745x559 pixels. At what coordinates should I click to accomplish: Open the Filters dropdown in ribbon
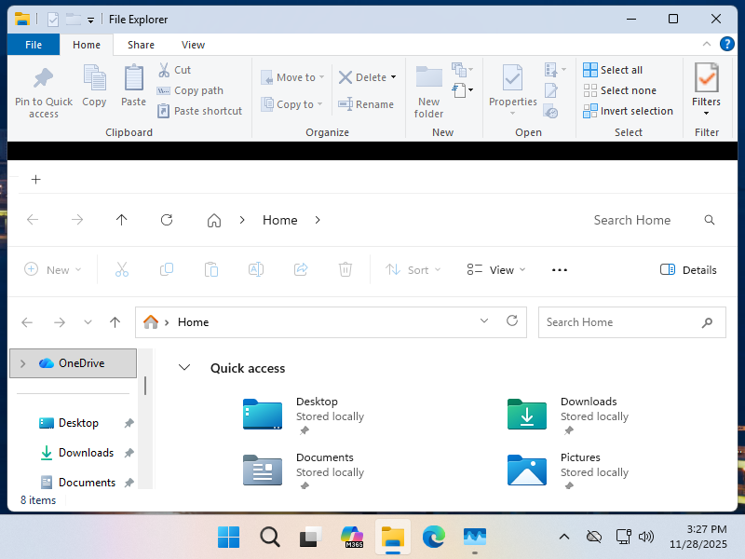click(x=706, y=89)
